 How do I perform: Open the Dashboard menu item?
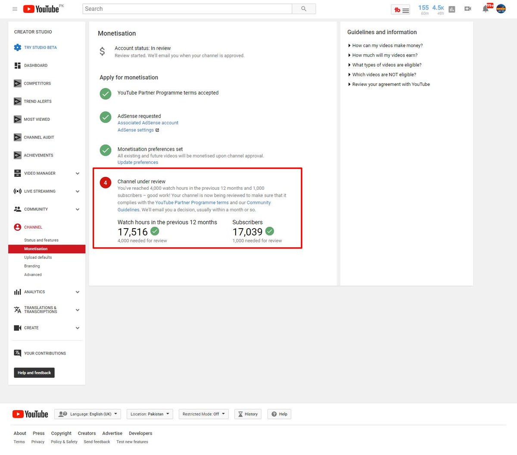[x=36, y=66]
